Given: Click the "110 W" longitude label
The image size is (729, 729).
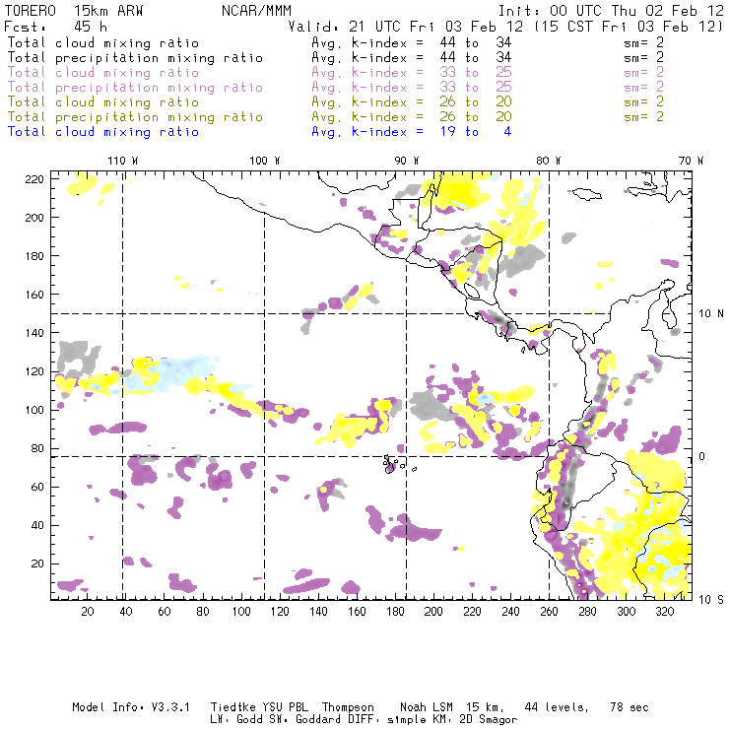Looking at the screenshot, I should [x=123, y=161].
